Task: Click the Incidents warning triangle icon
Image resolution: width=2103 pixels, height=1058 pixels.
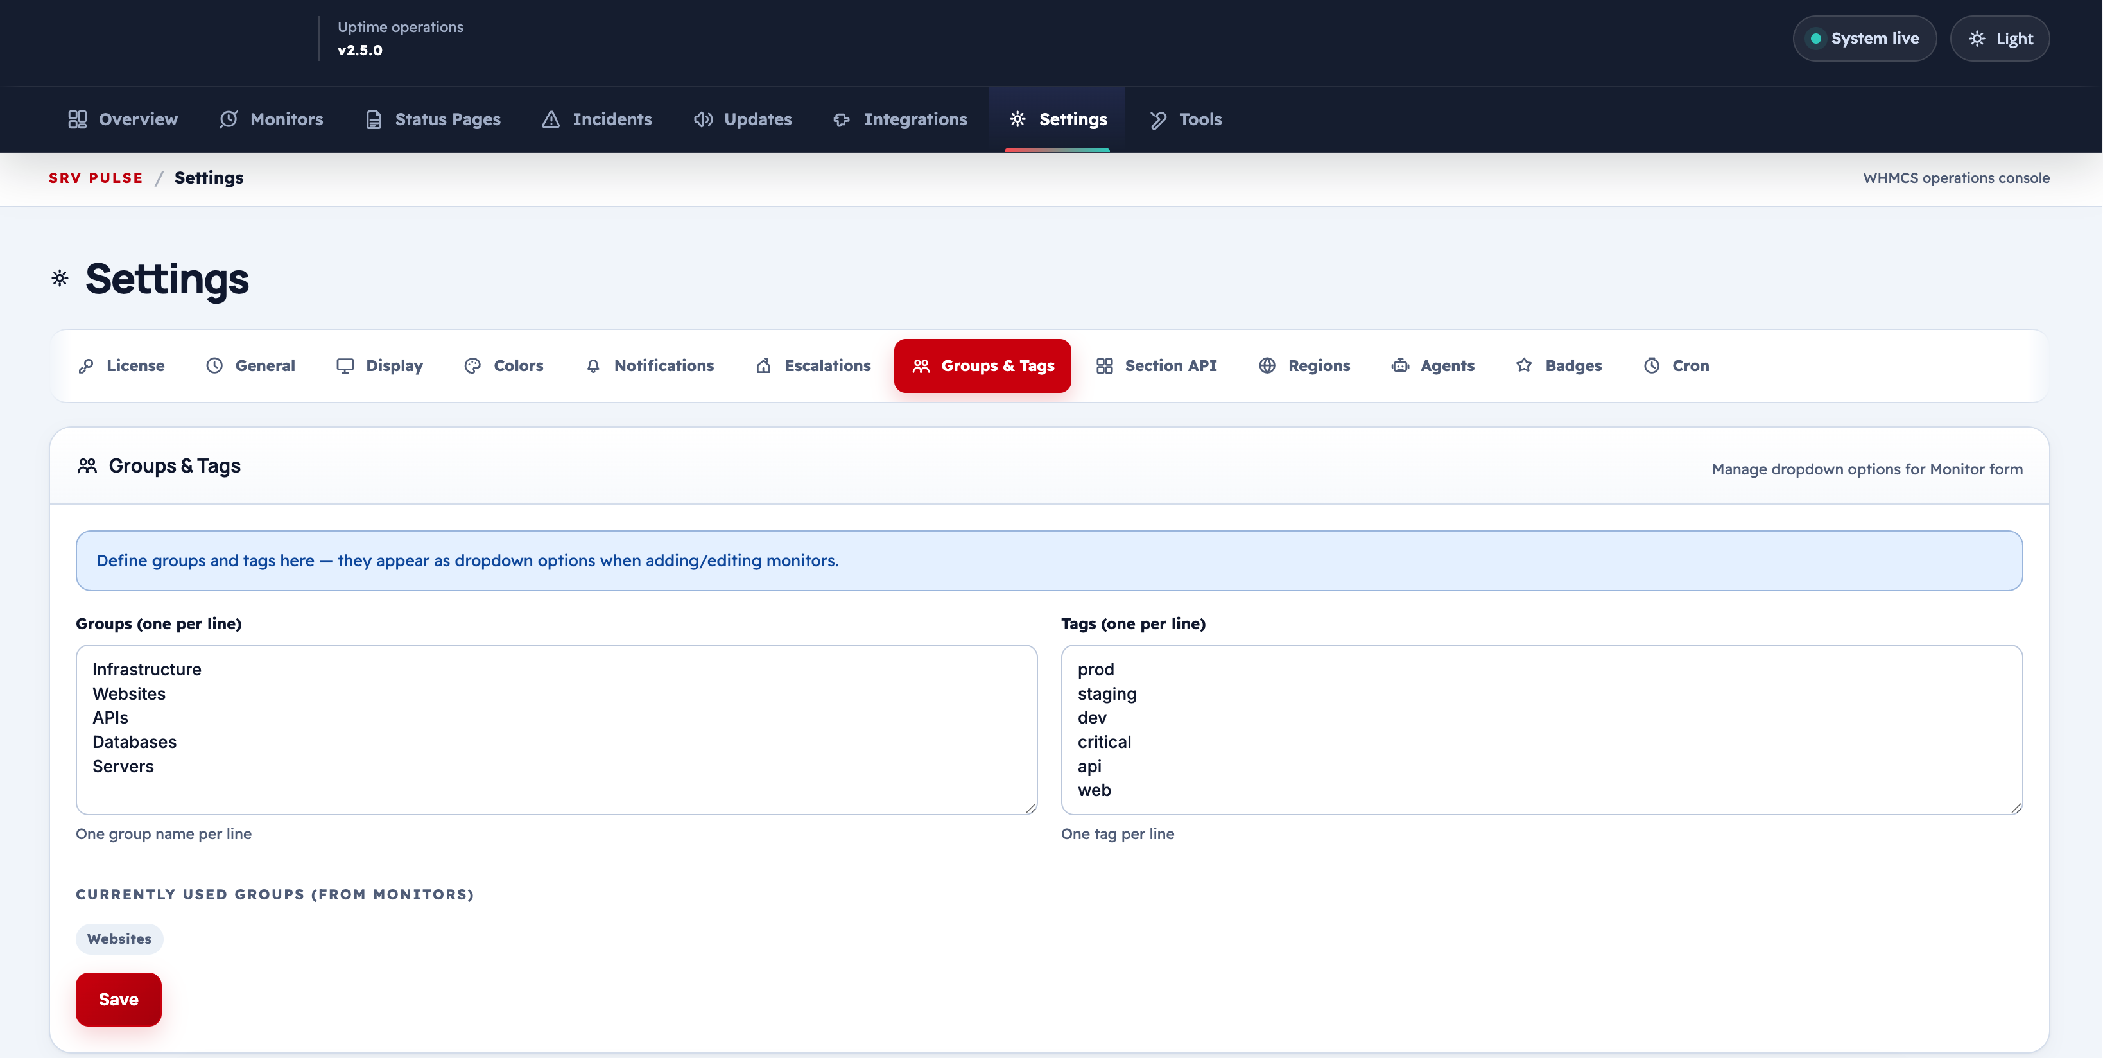Action: click(x=551, y=119)
